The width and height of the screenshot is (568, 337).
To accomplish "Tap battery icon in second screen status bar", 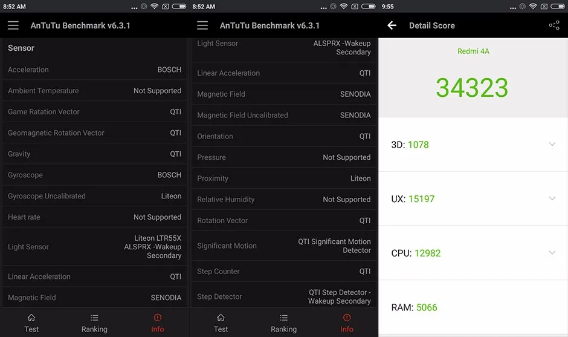I will [369, 6].
